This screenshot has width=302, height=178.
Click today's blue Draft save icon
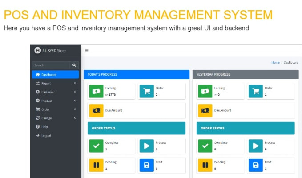pos(147,165)
